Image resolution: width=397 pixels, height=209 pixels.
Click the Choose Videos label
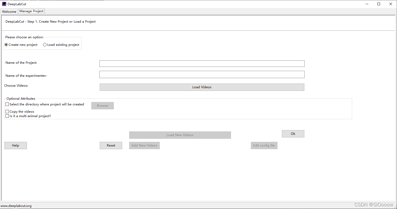click(x=16, y=86)
